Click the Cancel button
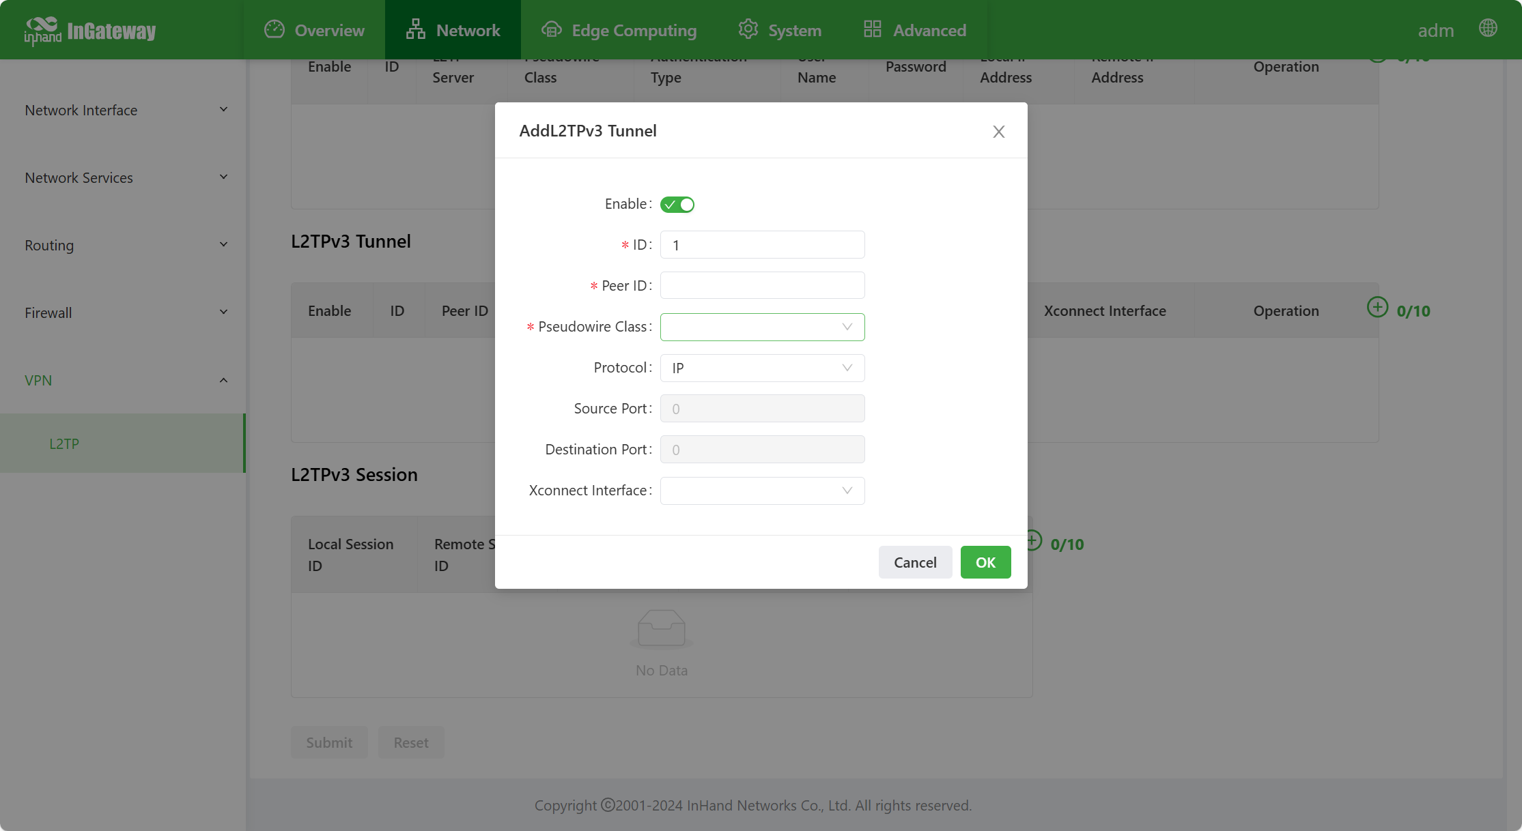The image size is (1522, 831). [914, 562]
